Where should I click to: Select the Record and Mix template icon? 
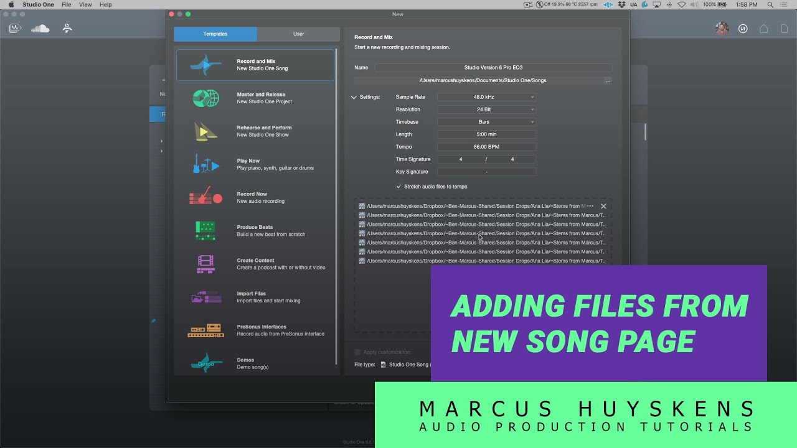click(x=205, y=65)
